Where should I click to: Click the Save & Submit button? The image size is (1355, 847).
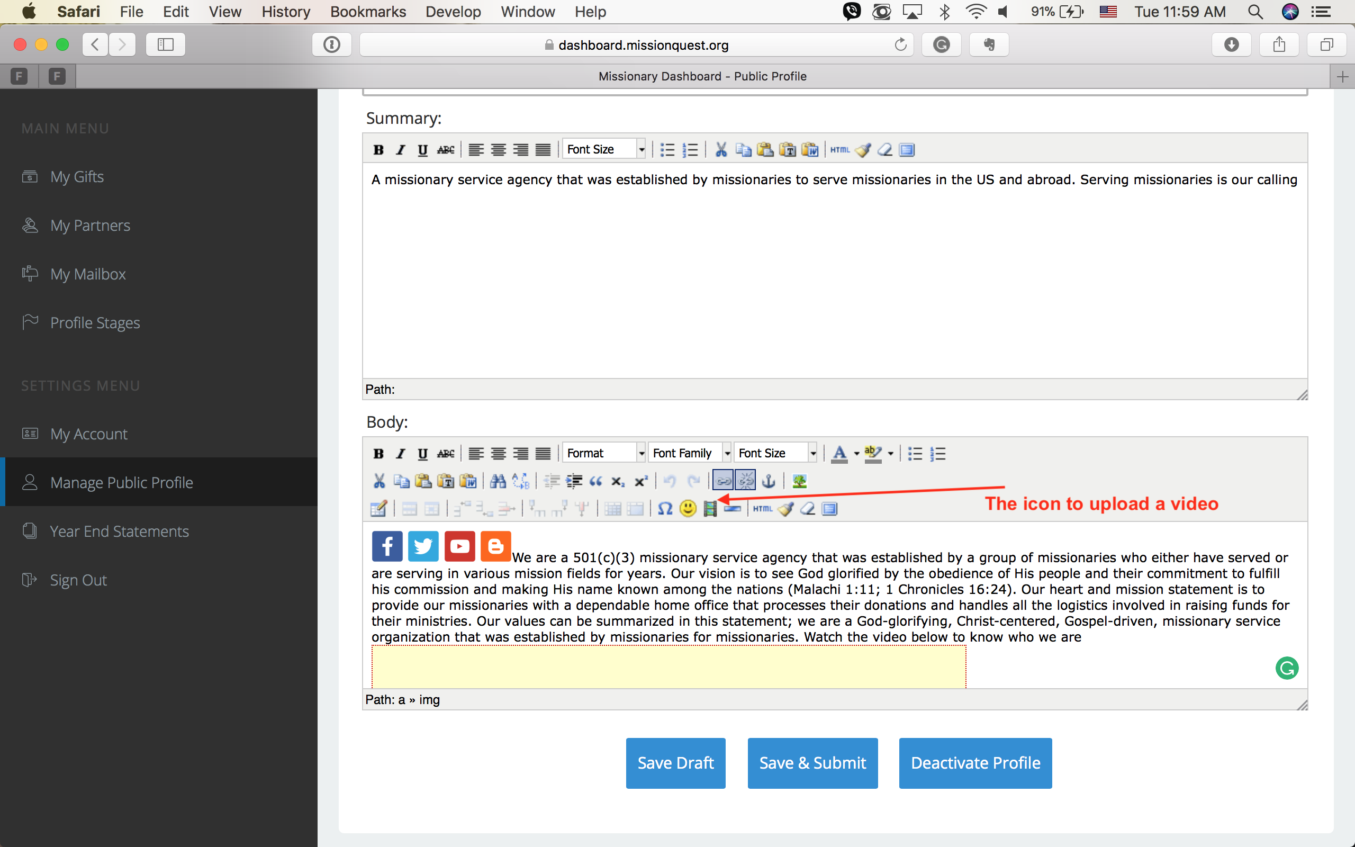tap(812, 763)
